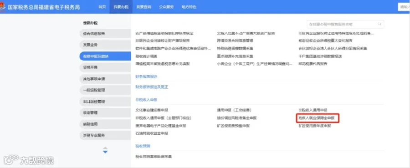Open 残疾人就业保障金申报
410x168 pixels.
pyautogui.click(x=317, y=118)
